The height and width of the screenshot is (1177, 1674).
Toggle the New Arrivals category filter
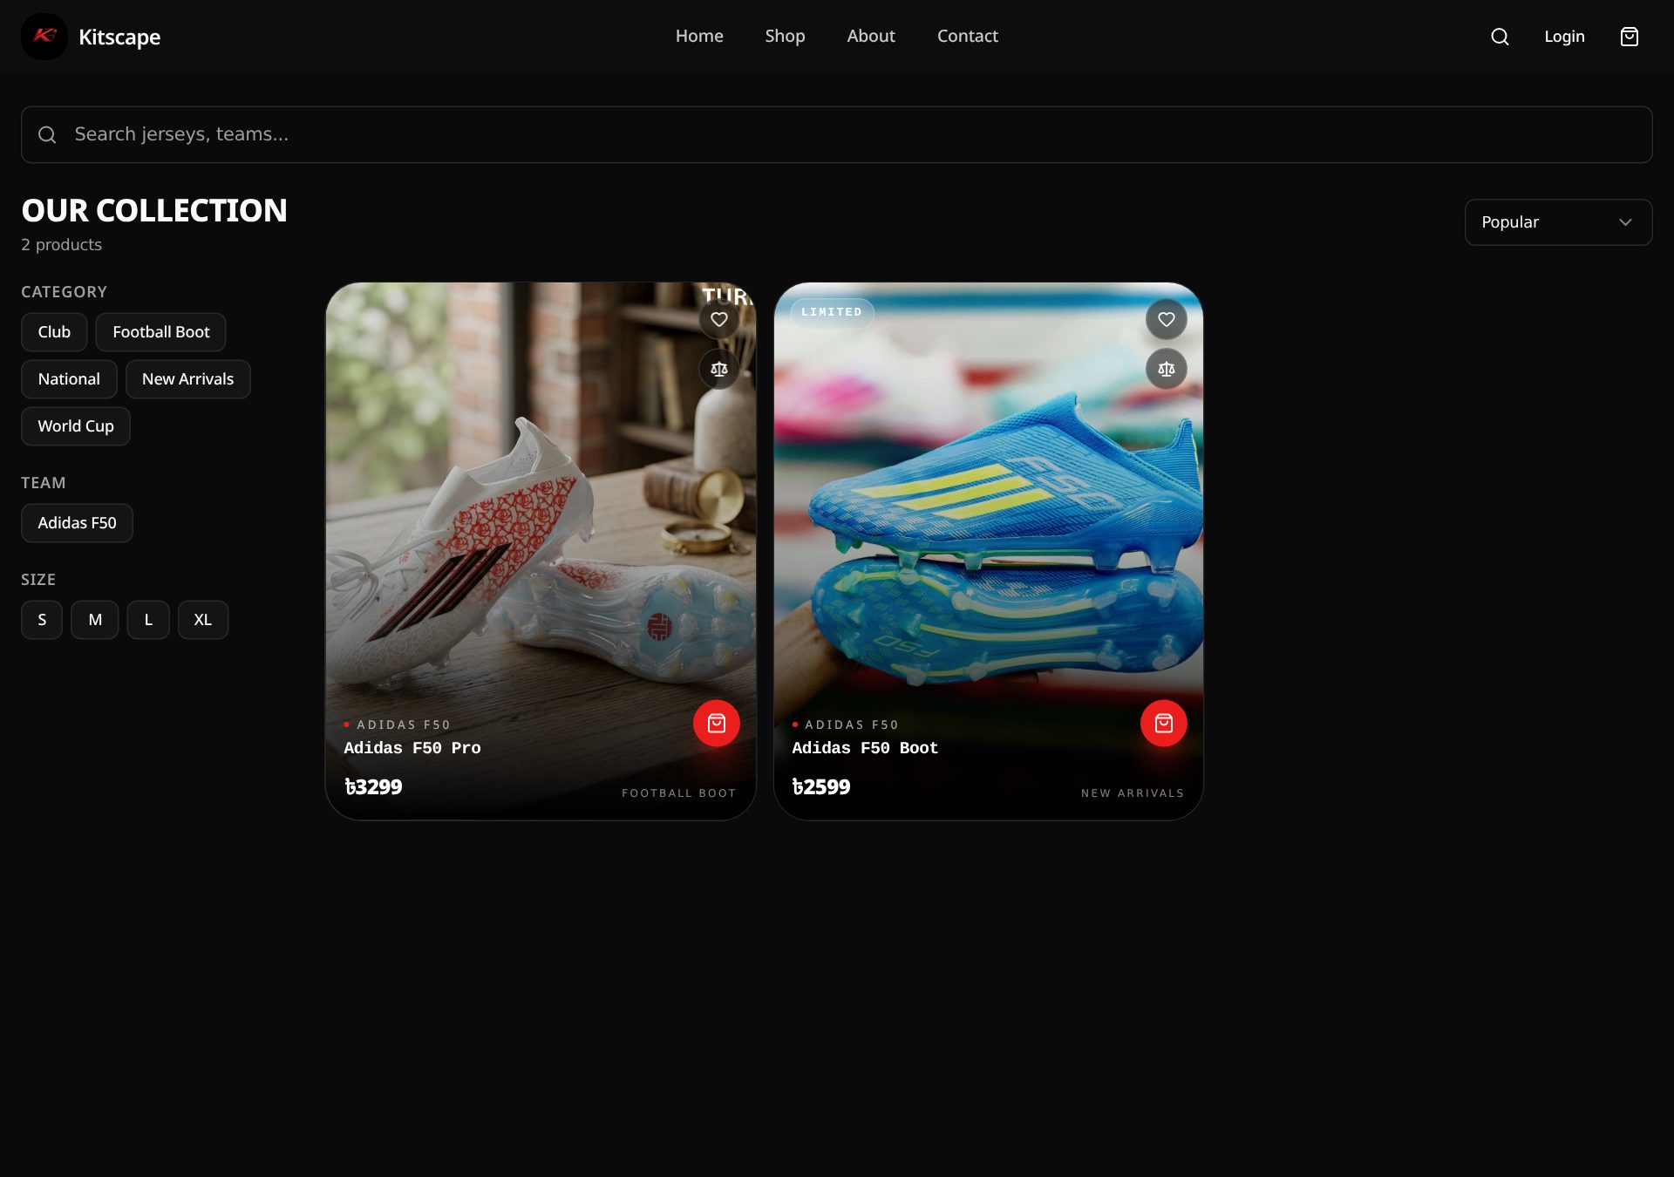tap(188, 379)
